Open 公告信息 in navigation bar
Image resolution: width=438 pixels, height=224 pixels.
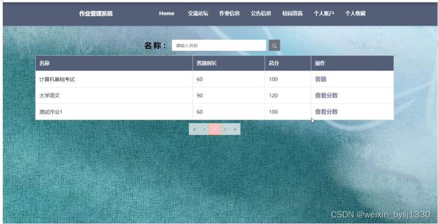(x=261, y=13)
